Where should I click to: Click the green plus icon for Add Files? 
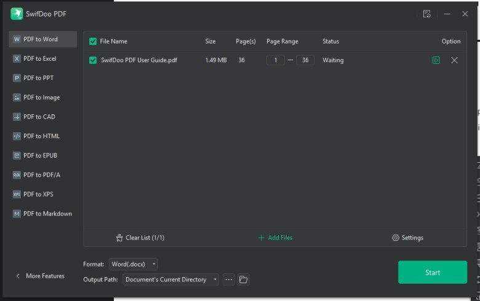261,238
